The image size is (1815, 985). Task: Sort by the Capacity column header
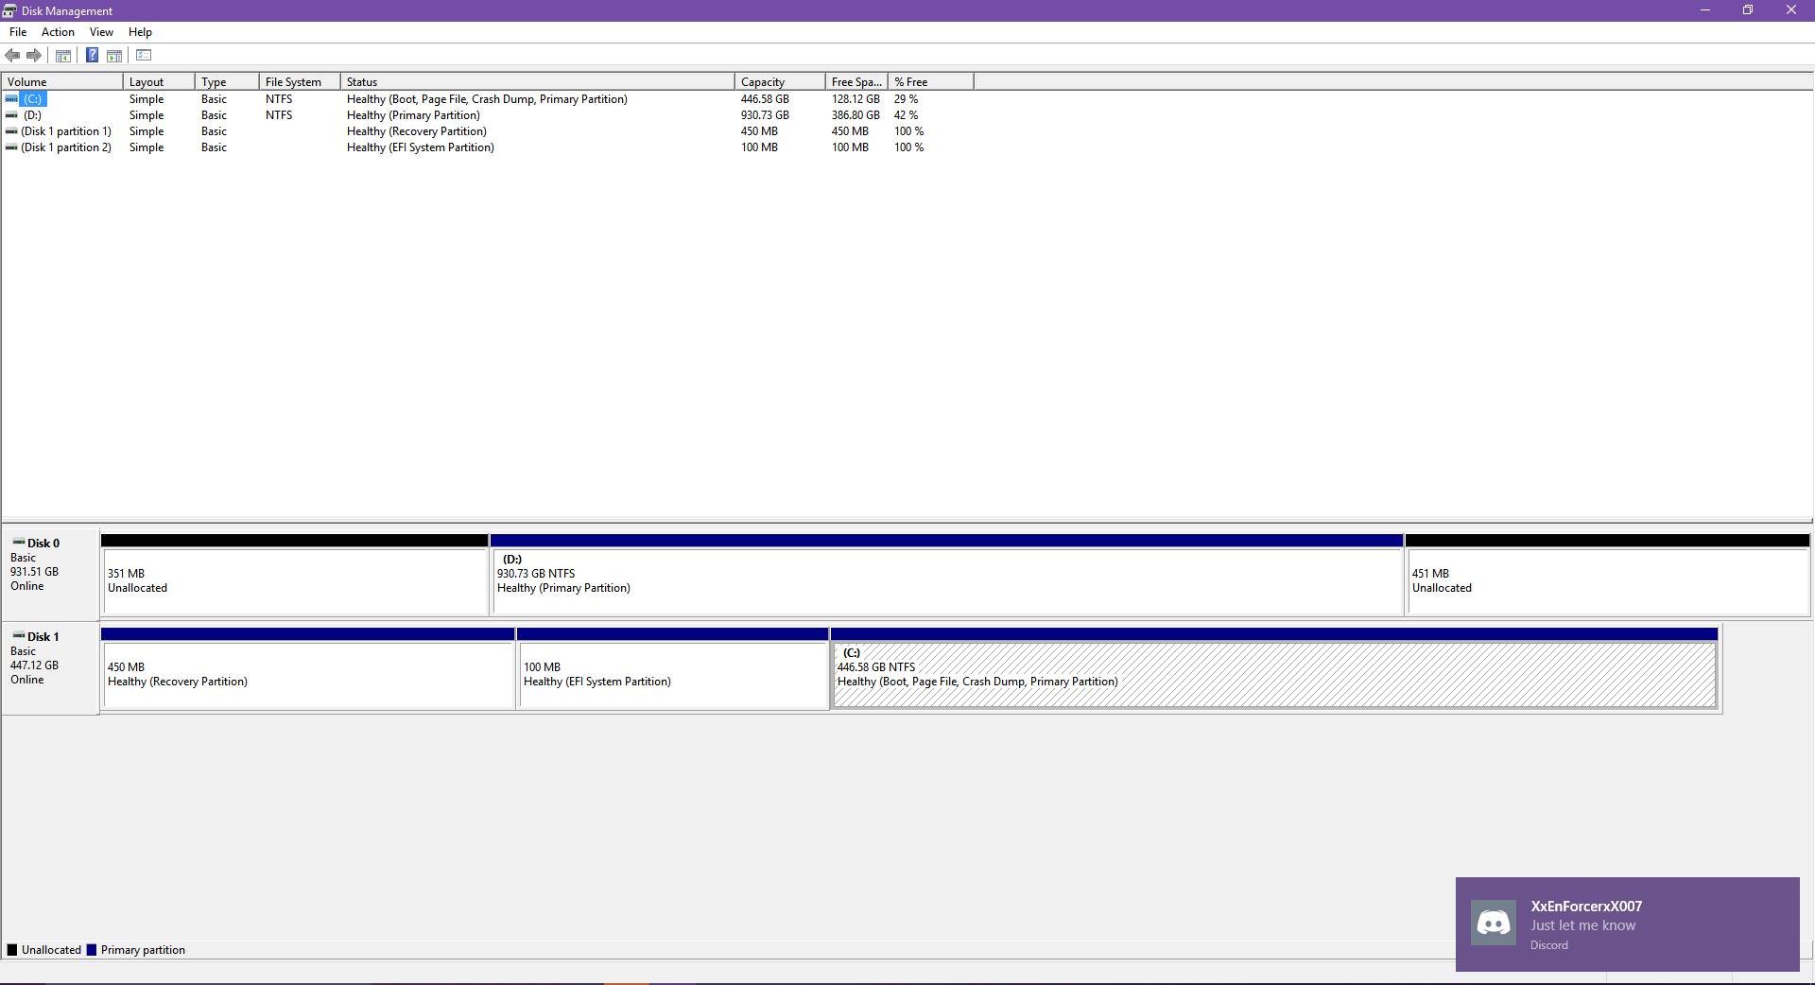(780, 82)
